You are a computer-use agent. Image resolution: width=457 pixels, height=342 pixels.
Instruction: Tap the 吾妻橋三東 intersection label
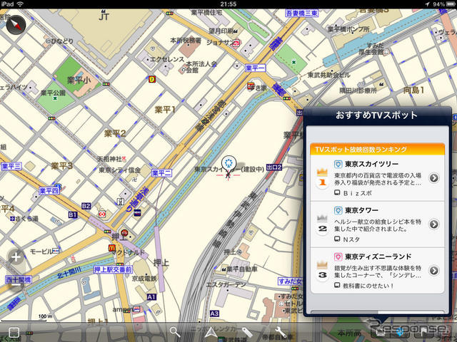[x=301, y=13]
